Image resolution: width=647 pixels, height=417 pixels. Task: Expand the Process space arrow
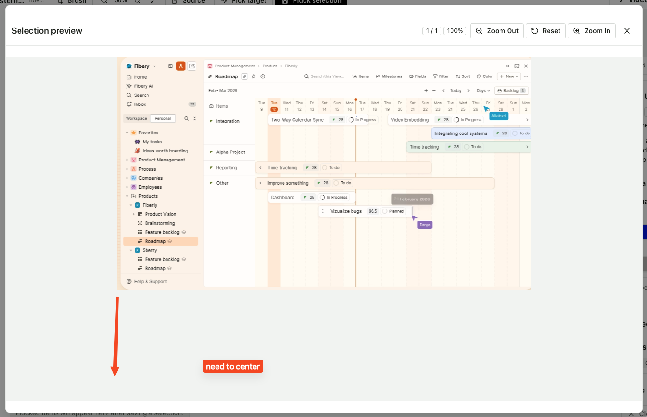tap(127, 169)
